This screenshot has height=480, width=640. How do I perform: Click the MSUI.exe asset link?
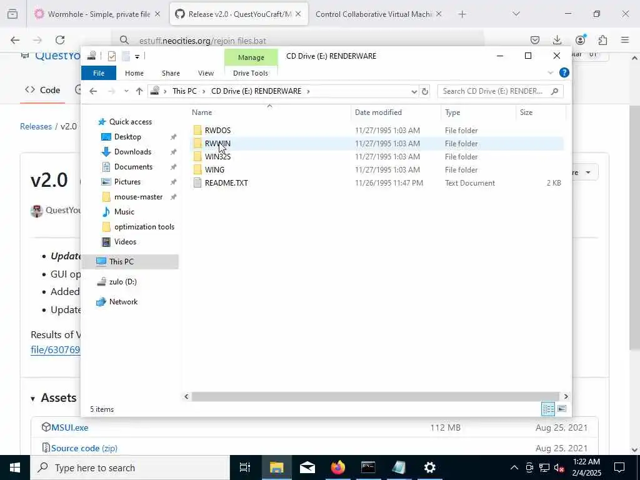click(x=70, y=427)
